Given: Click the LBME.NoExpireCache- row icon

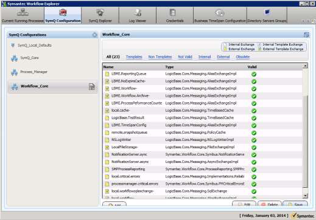Looking at the screenshot, I should 107,81.
